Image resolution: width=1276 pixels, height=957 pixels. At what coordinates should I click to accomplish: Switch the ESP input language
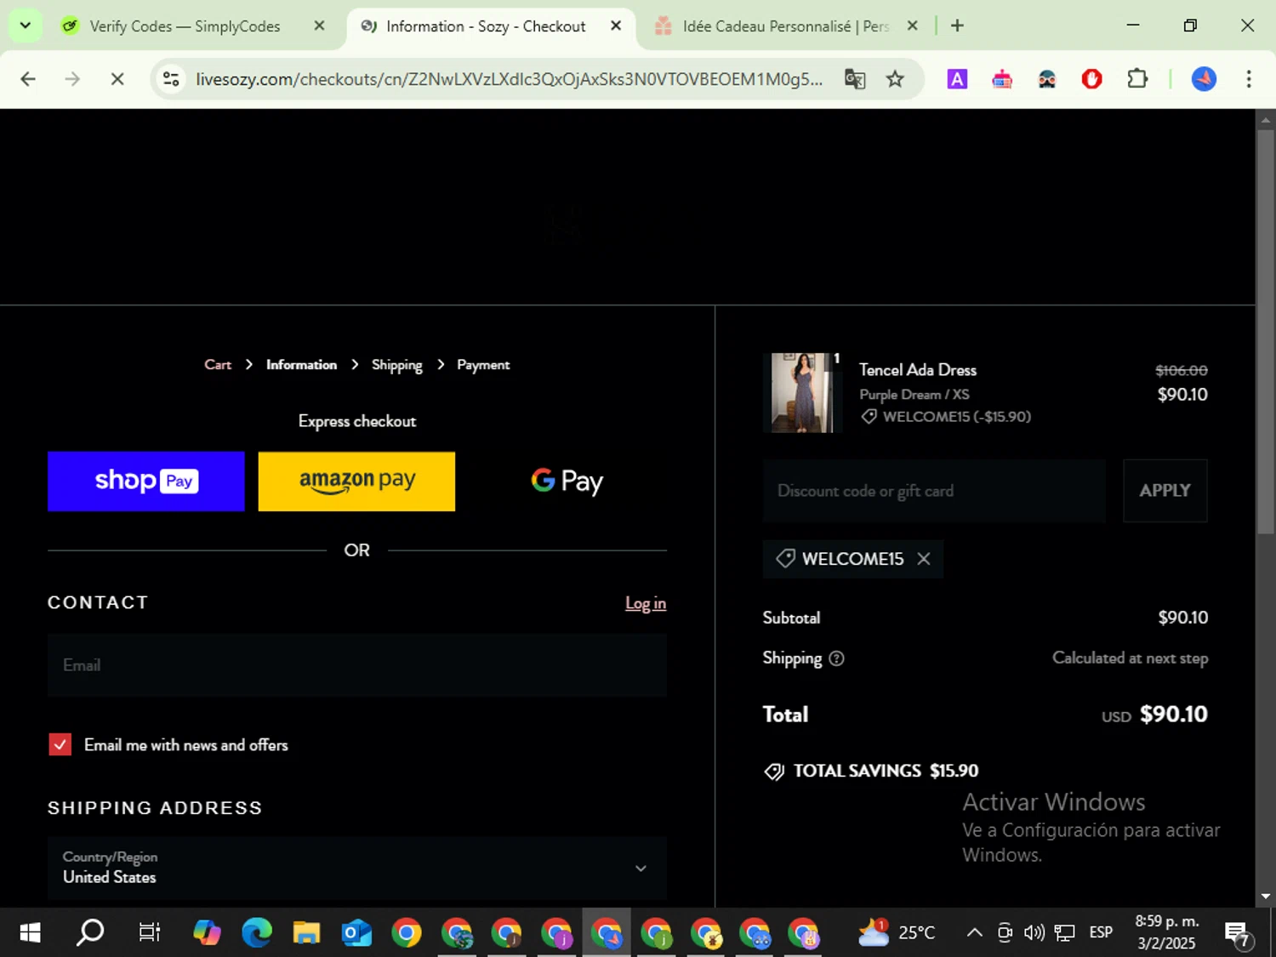tap(1101, 933)
